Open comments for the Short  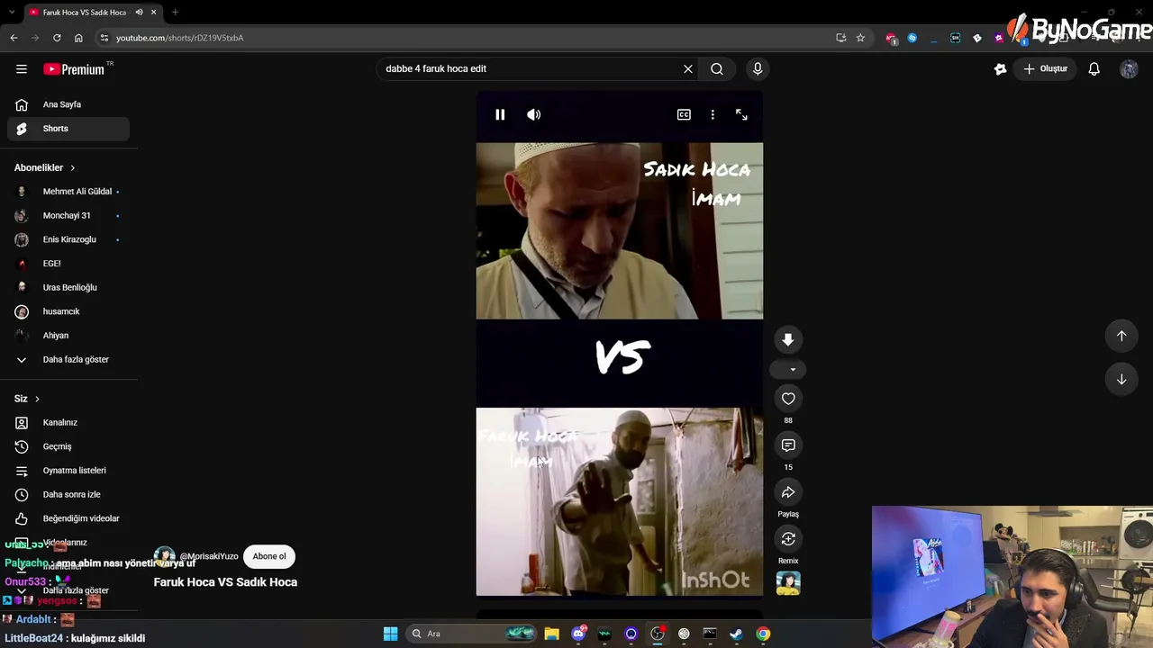788,445
